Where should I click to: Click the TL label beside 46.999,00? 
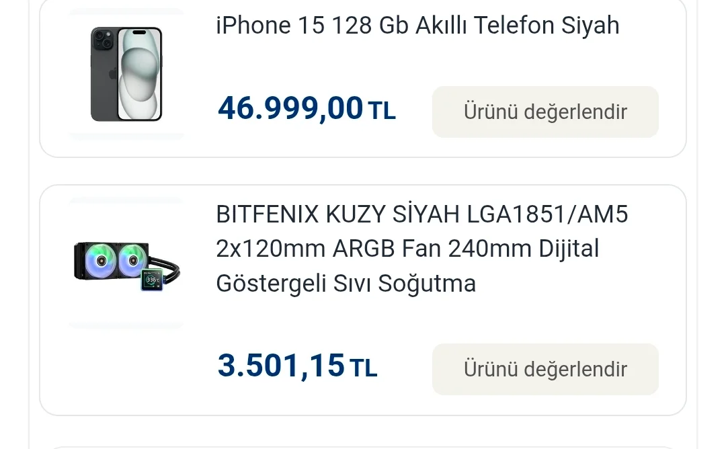point(382,111)
